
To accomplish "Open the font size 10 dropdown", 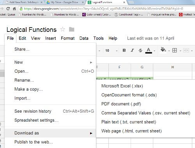I will [112, 50].
